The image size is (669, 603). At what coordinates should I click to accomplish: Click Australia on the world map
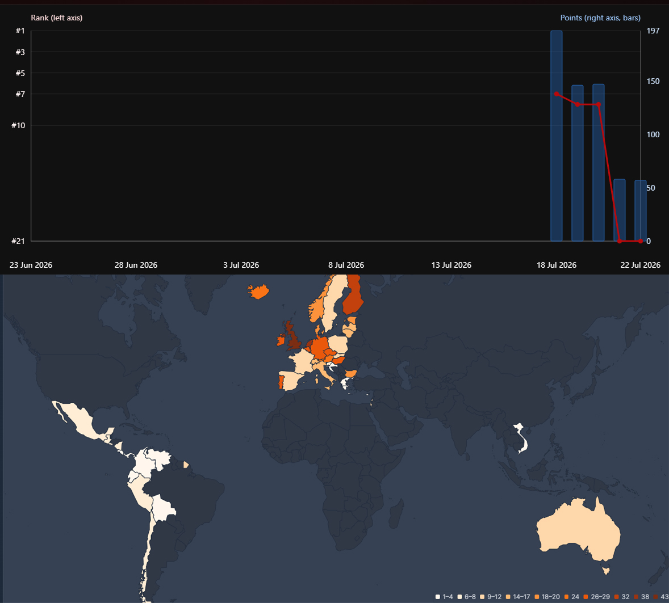[578, 530]
